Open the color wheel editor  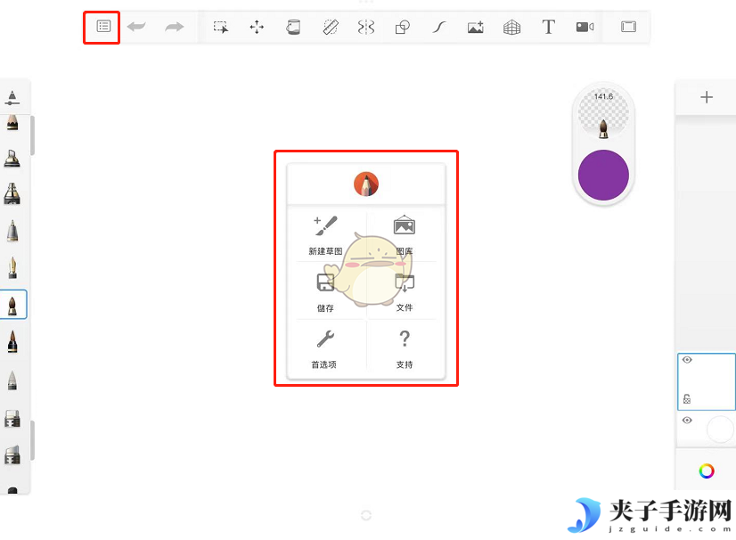pyautogui.click(x=707, y=471)
